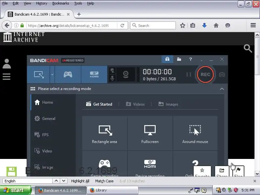The height and width of the screenshot is (195, 260).
Task: Click the recording mode grid icon
Action: coord(33,89)
